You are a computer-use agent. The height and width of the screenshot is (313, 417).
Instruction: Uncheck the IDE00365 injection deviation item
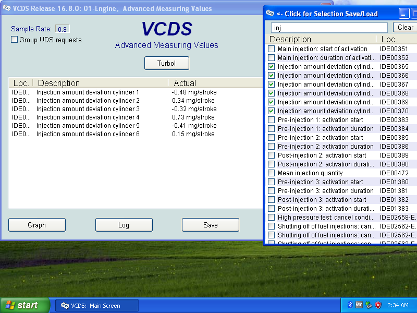[x=271, y=67]
